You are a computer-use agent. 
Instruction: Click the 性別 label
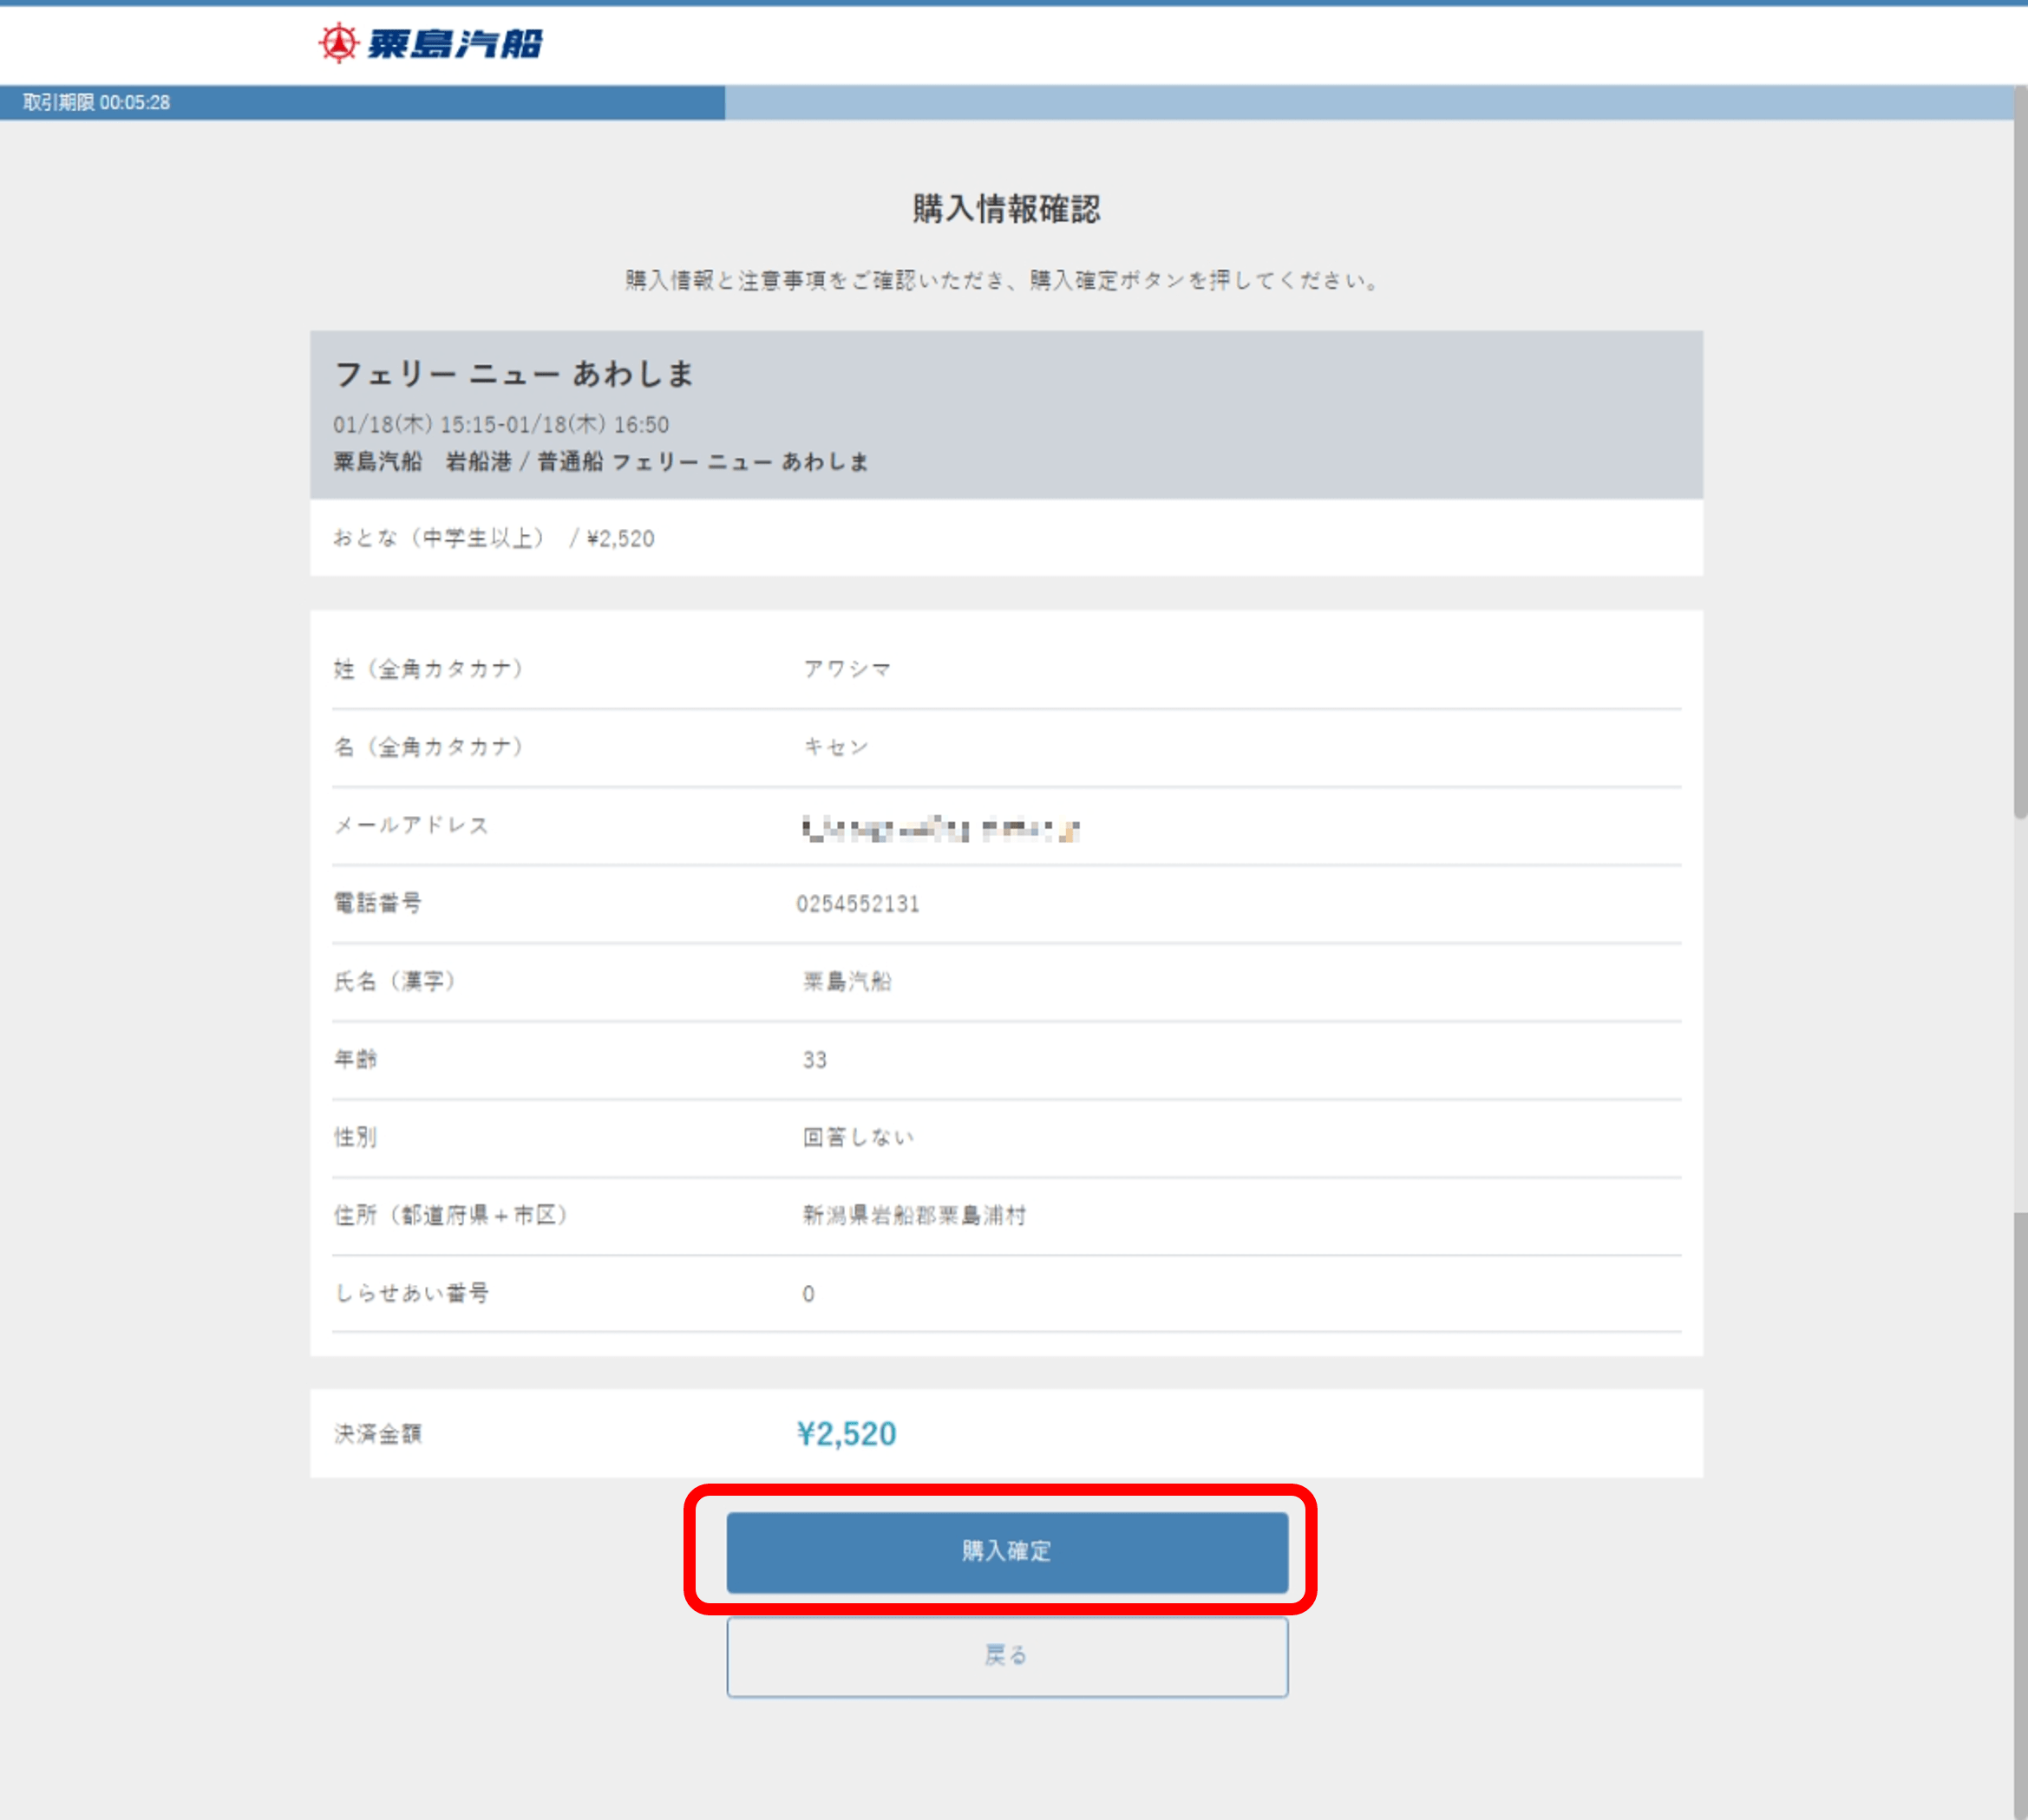pyautogui.click(x=355, y=1137)
